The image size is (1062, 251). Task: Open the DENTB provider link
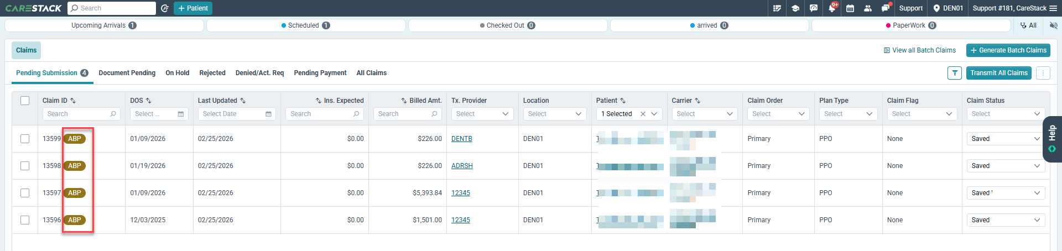[462, 139]
